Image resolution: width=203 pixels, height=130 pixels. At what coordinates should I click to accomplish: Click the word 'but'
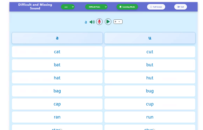pyautogui.click(x=150, y=65)
